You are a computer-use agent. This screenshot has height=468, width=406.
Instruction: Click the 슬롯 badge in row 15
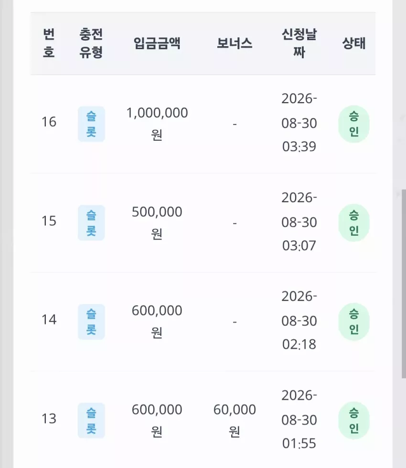pos(91,223)
